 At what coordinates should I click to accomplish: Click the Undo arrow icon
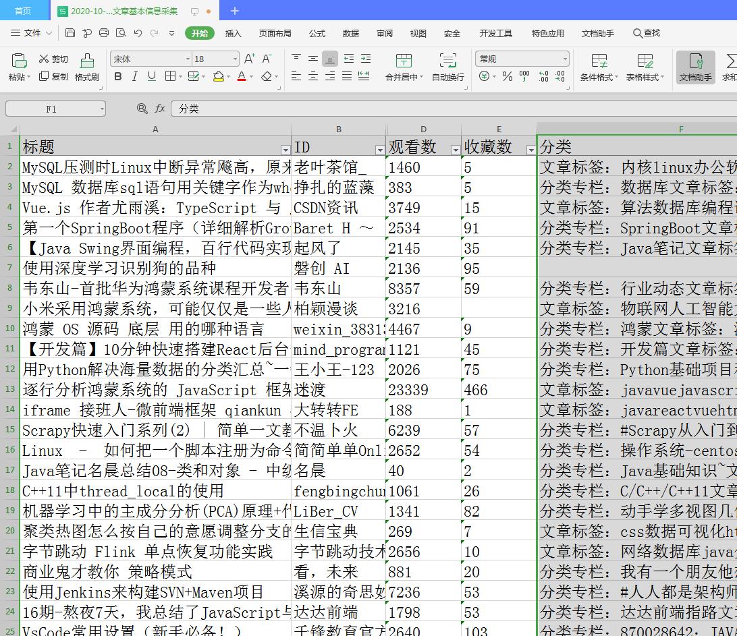(x=138, y=33)
